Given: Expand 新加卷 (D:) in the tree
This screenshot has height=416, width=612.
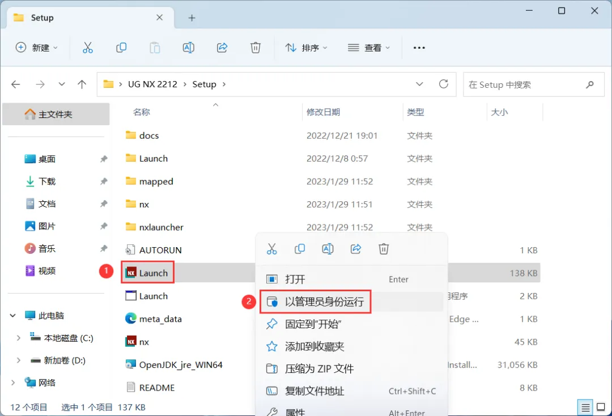Looking at the screenshot, I should point(18,360).
